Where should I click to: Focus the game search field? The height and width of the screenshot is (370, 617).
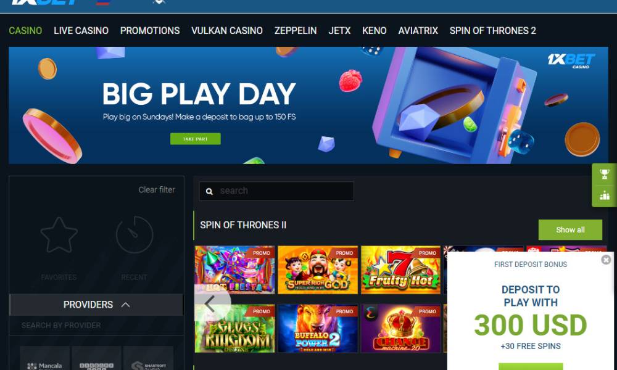tap(276, 191)
